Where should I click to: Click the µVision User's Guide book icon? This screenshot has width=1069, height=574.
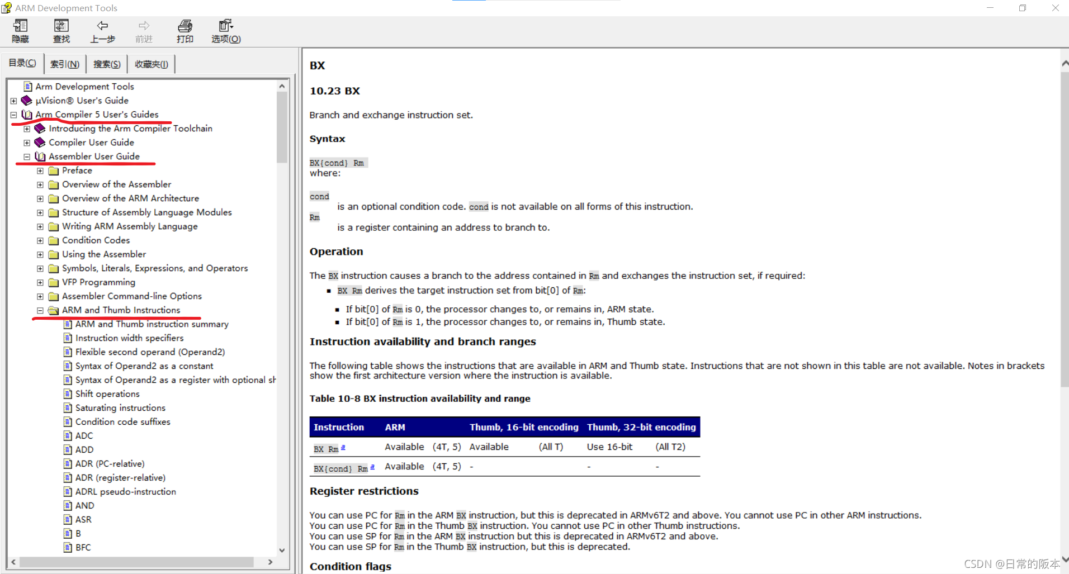coord(27,101)
